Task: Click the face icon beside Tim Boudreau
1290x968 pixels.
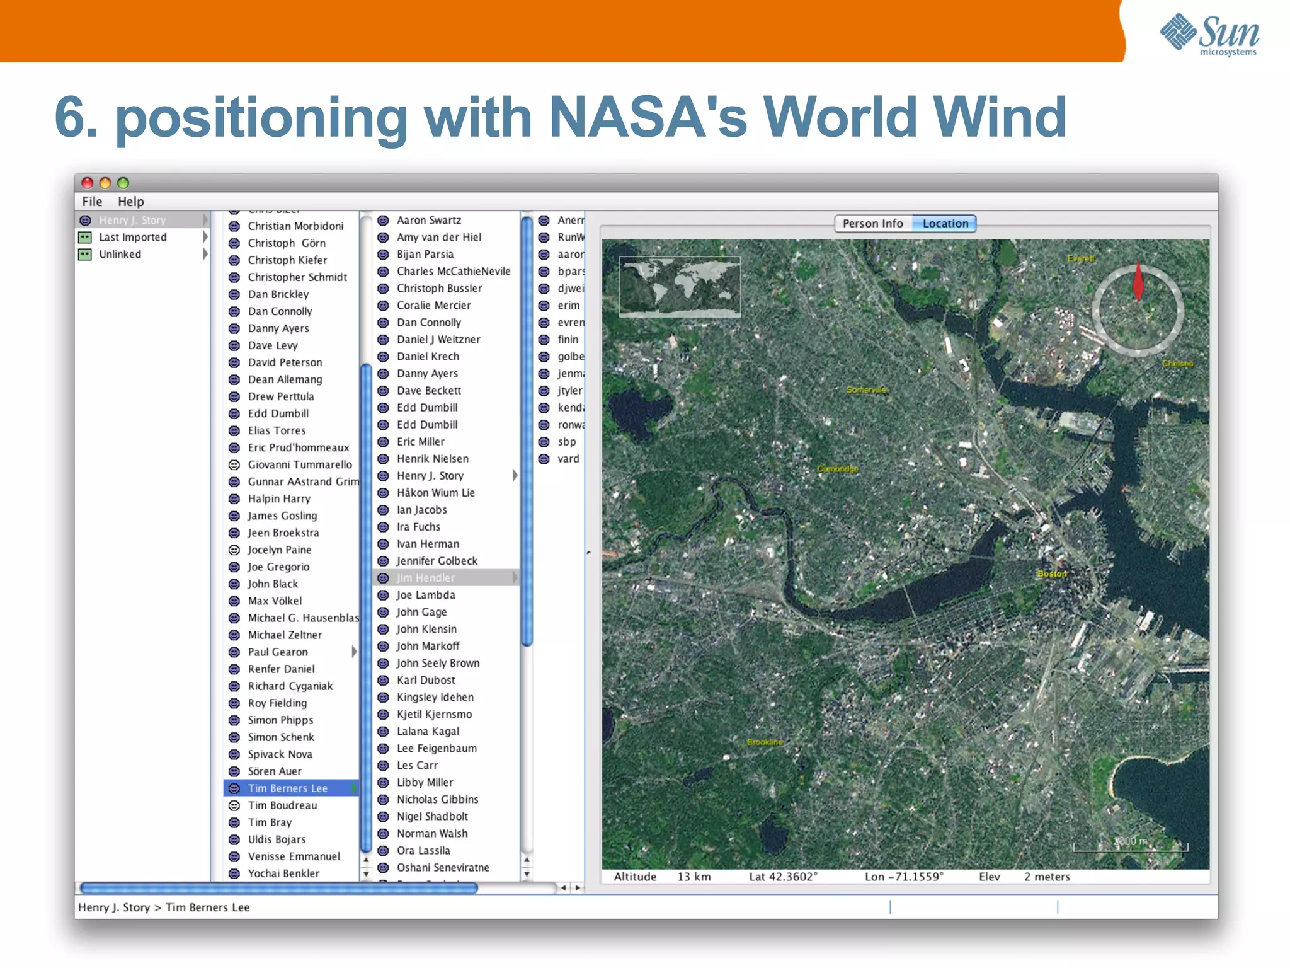Action: pos(234,806)
